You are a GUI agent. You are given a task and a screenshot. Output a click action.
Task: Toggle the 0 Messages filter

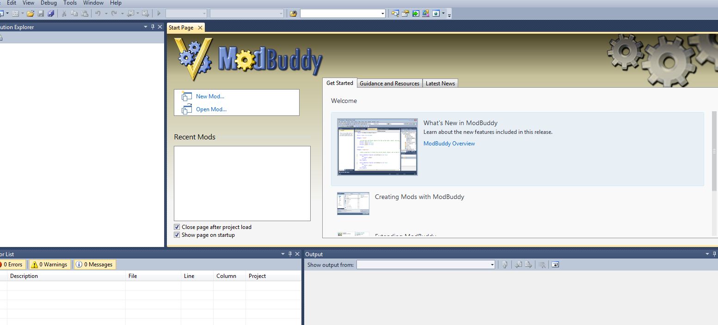95,265
